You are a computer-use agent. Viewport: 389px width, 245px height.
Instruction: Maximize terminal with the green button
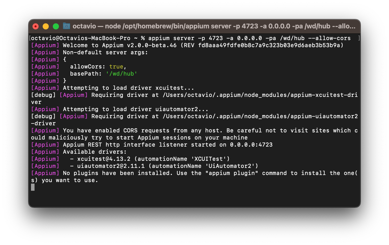pos(56,26)
